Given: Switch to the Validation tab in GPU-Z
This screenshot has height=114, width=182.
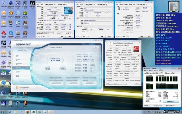Looking at the screenshot, I should pyautogui.click(x=120, y=43).
